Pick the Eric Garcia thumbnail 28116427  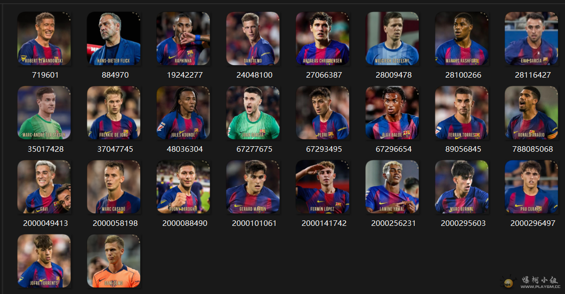(531, 39)
